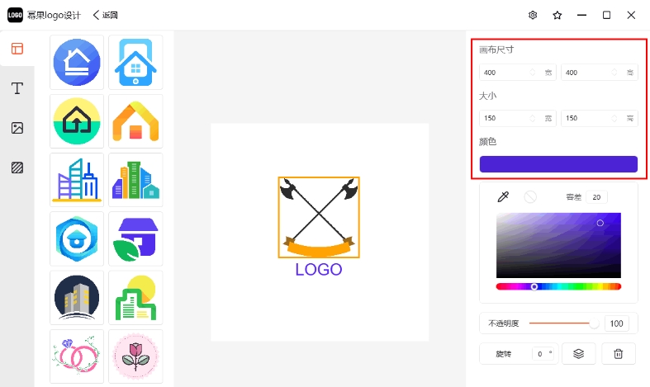Click the purple color bar swatch
The width and height of the screenshot is (650, 387).
tap(558, 164)
